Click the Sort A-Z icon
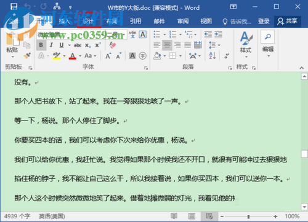308x222 pixels. point(212,55)
